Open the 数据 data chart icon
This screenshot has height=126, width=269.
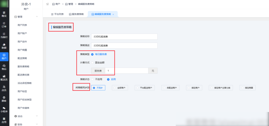point(4,46)
